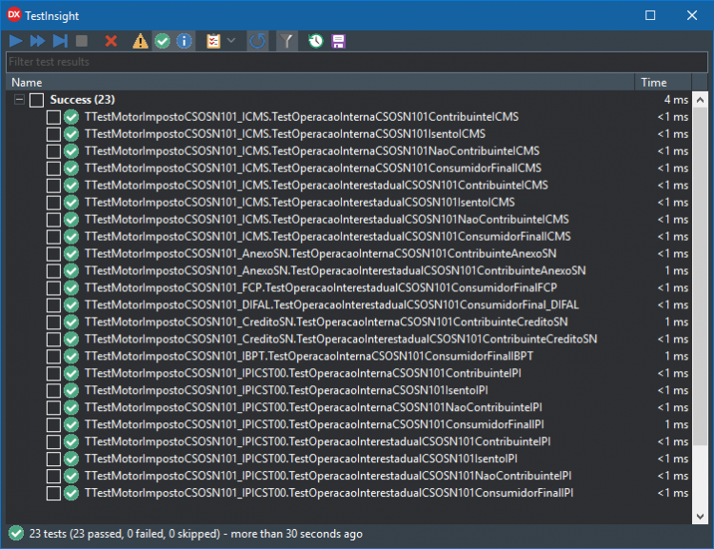Check the box for TestOperacaoInterestadualCSOSN101ContribuinteCreditoSN
This screenshot has width=714, height=549.
53,340
